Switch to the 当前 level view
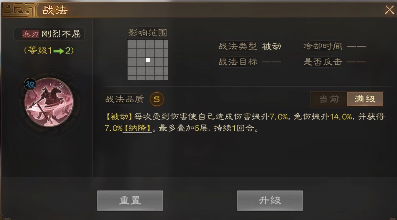The image size is (397, 220). pos(329,99)
